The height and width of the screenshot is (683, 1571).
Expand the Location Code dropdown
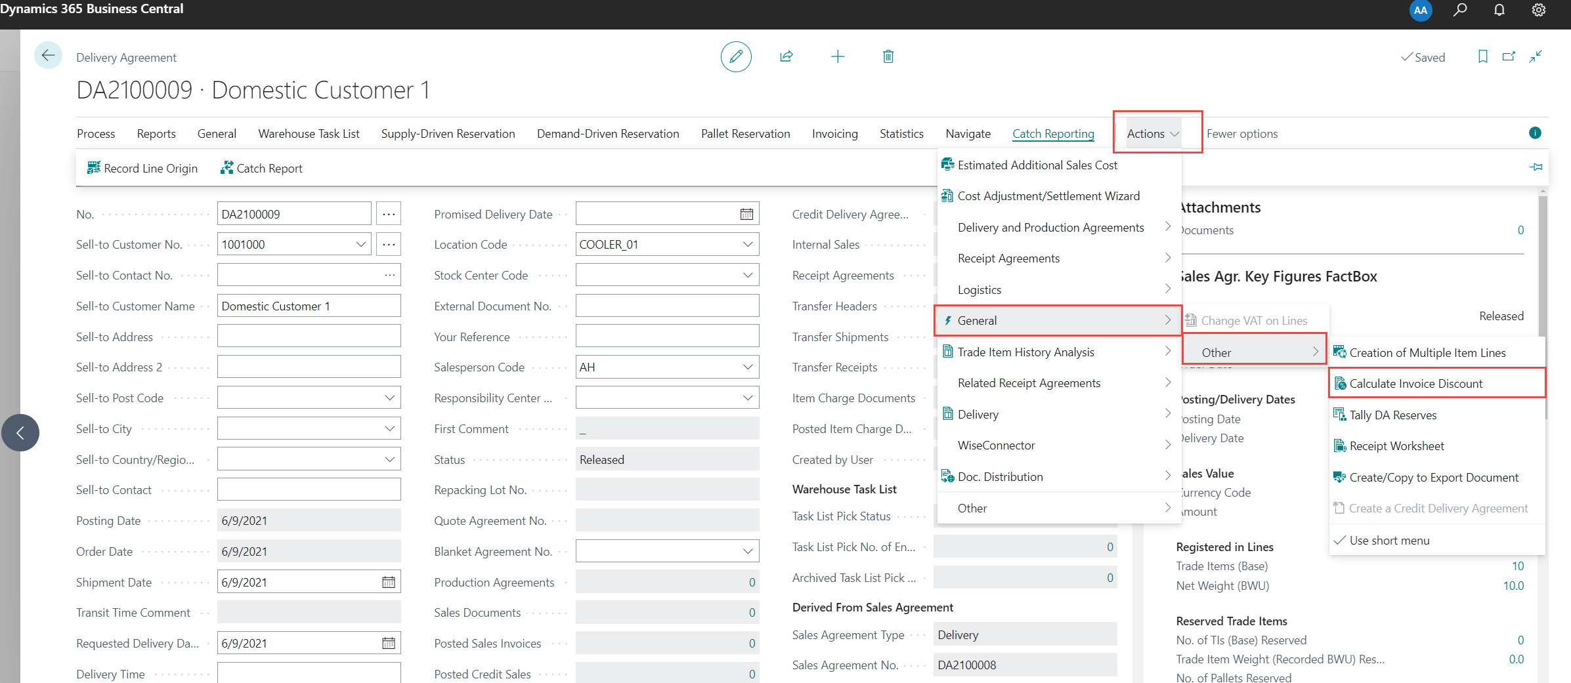[x=747, y=245]
